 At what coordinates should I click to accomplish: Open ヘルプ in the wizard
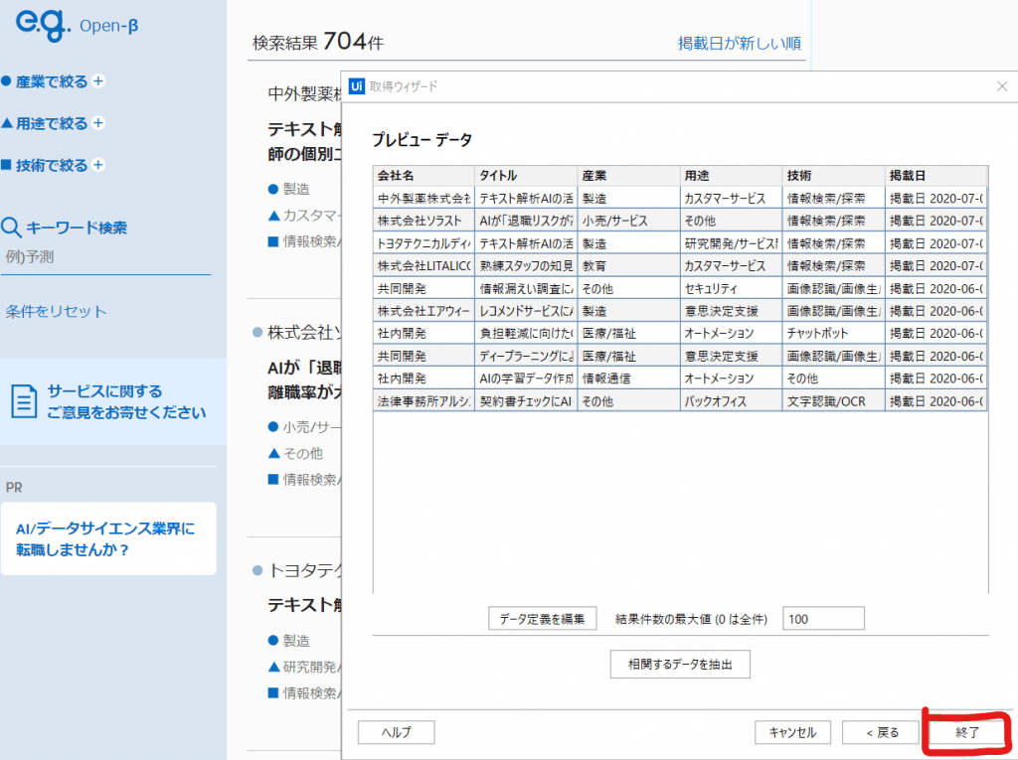click(x=396, y=732)
